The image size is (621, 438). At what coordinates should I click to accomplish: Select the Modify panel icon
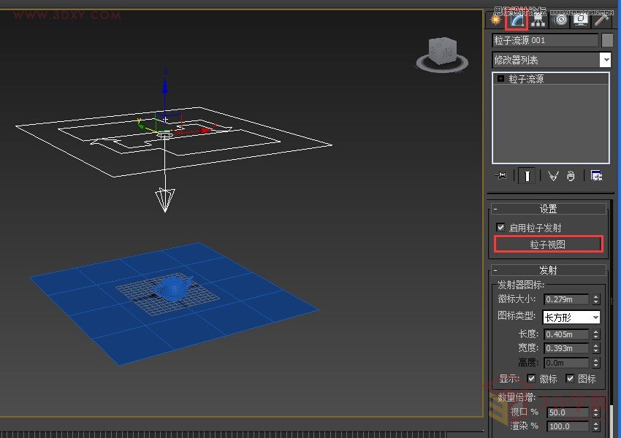(517, 20)
